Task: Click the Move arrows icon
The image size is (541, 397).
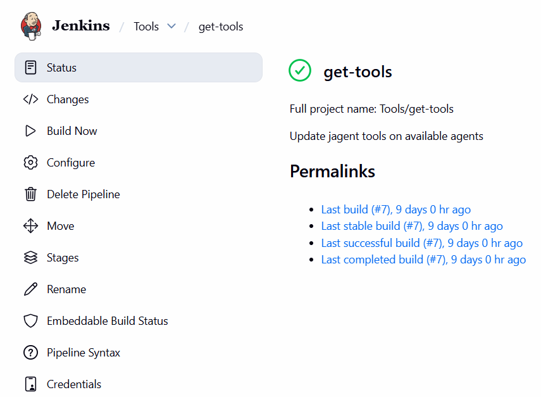Action: click(x=30, y=226)
